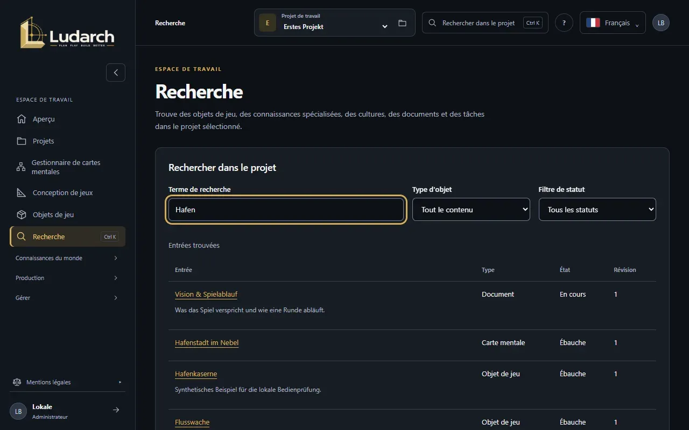Click the Mentions légales scales icon
This screenshot has width=689, height=430.
coord(17,382)
